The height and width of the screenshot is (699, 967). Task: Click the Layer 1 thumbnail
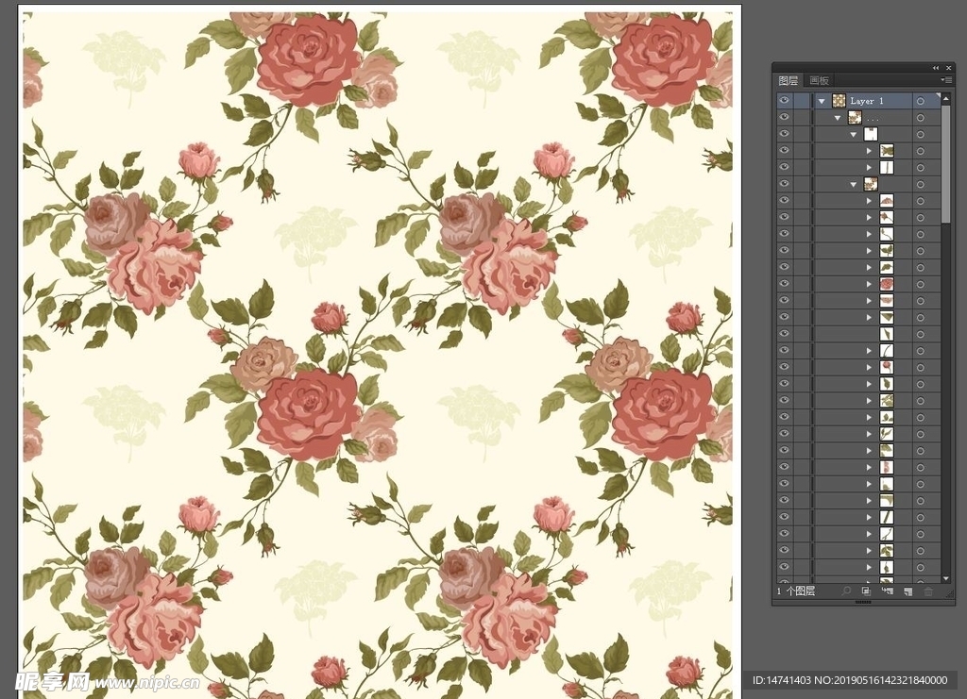point(839,100)
